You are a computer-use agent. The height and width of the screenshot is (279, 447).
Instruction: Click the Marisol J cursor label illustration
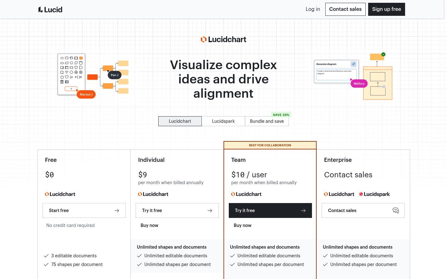coord(86,95)
